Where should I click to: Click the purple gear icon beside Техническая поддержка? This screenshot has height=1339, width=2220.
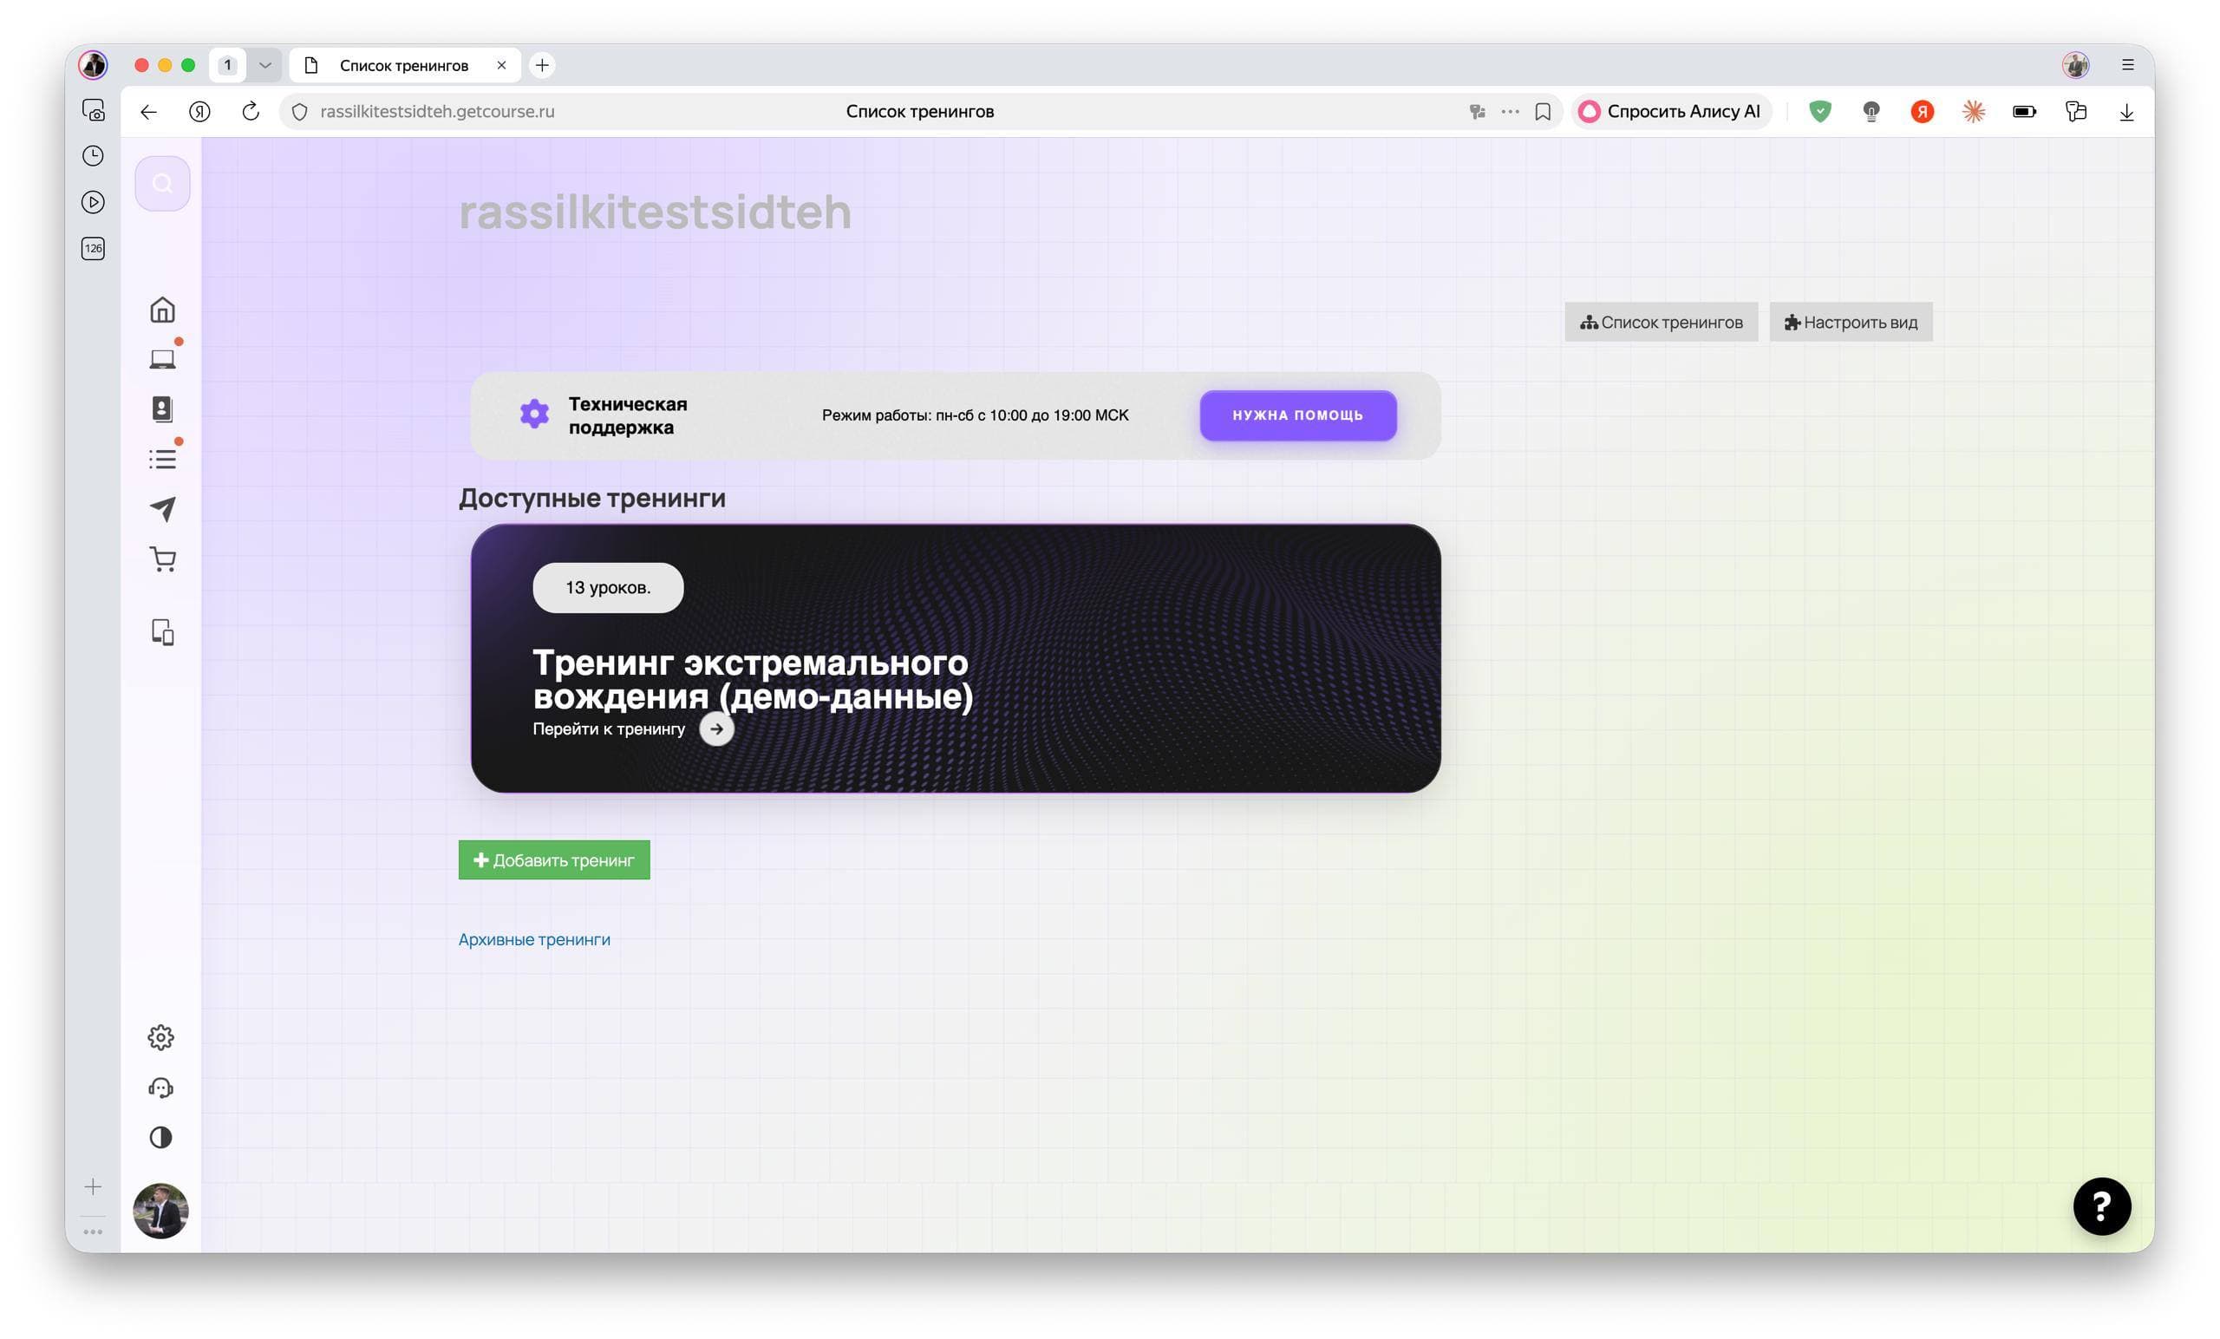tap(534, 415)
